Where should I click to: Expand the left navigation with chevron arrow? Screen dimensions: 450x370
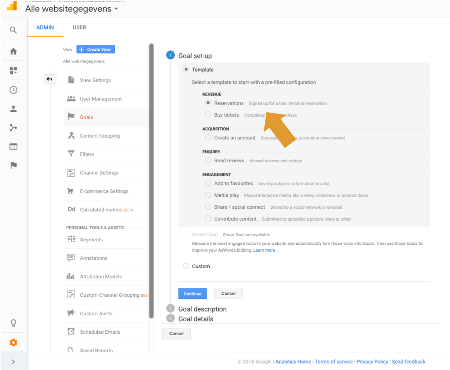click(x=13, y=362)
